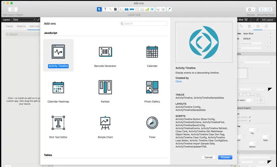Select the Calendar add-on icon
The height and width of the screenshot is (167, 277).
152,52
